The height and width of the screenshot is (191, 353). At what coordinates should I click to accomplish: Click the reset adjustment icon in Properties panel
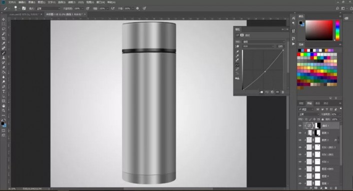click(x=272, y=92)
